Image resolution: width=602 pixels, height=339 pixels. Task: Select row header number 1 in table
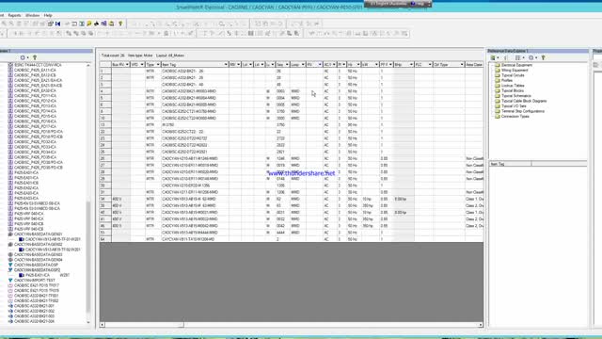(x=105, y=72)
